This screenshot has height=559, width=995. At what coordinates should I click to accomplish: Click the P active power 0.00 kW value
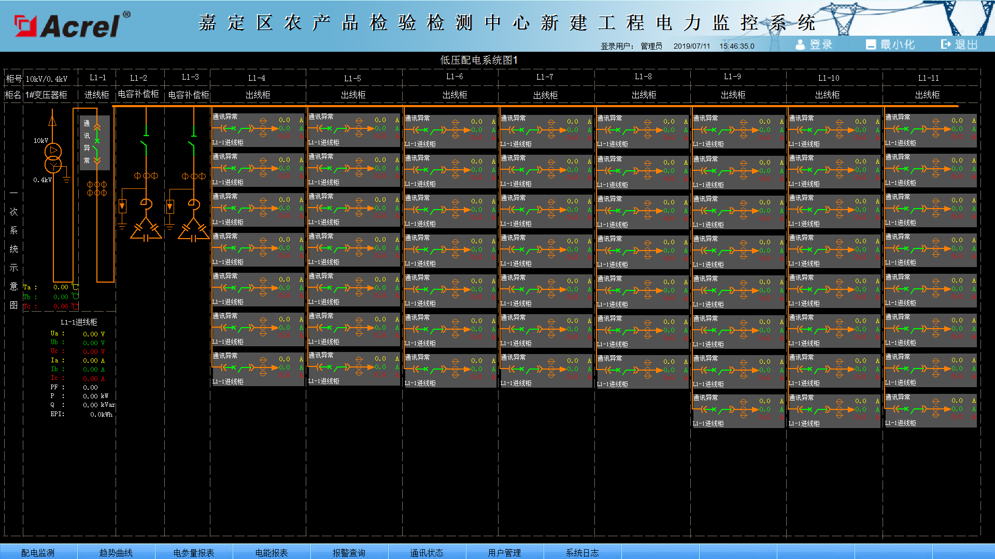[x=96, y=396]
